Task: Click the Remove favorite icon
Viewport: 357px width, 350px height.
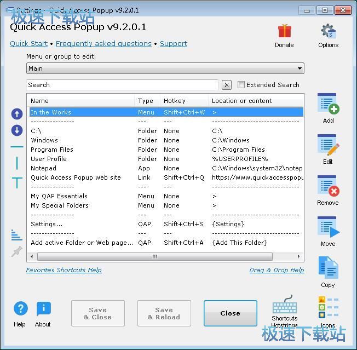Action: coord(328,186)
